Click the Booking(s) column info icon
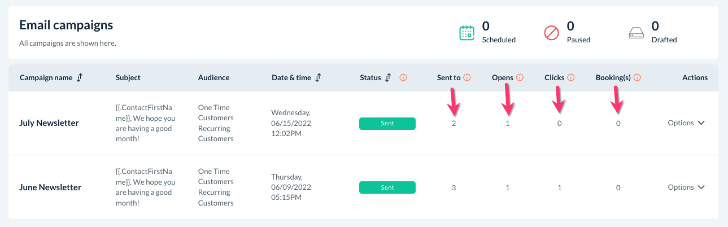 637,78
